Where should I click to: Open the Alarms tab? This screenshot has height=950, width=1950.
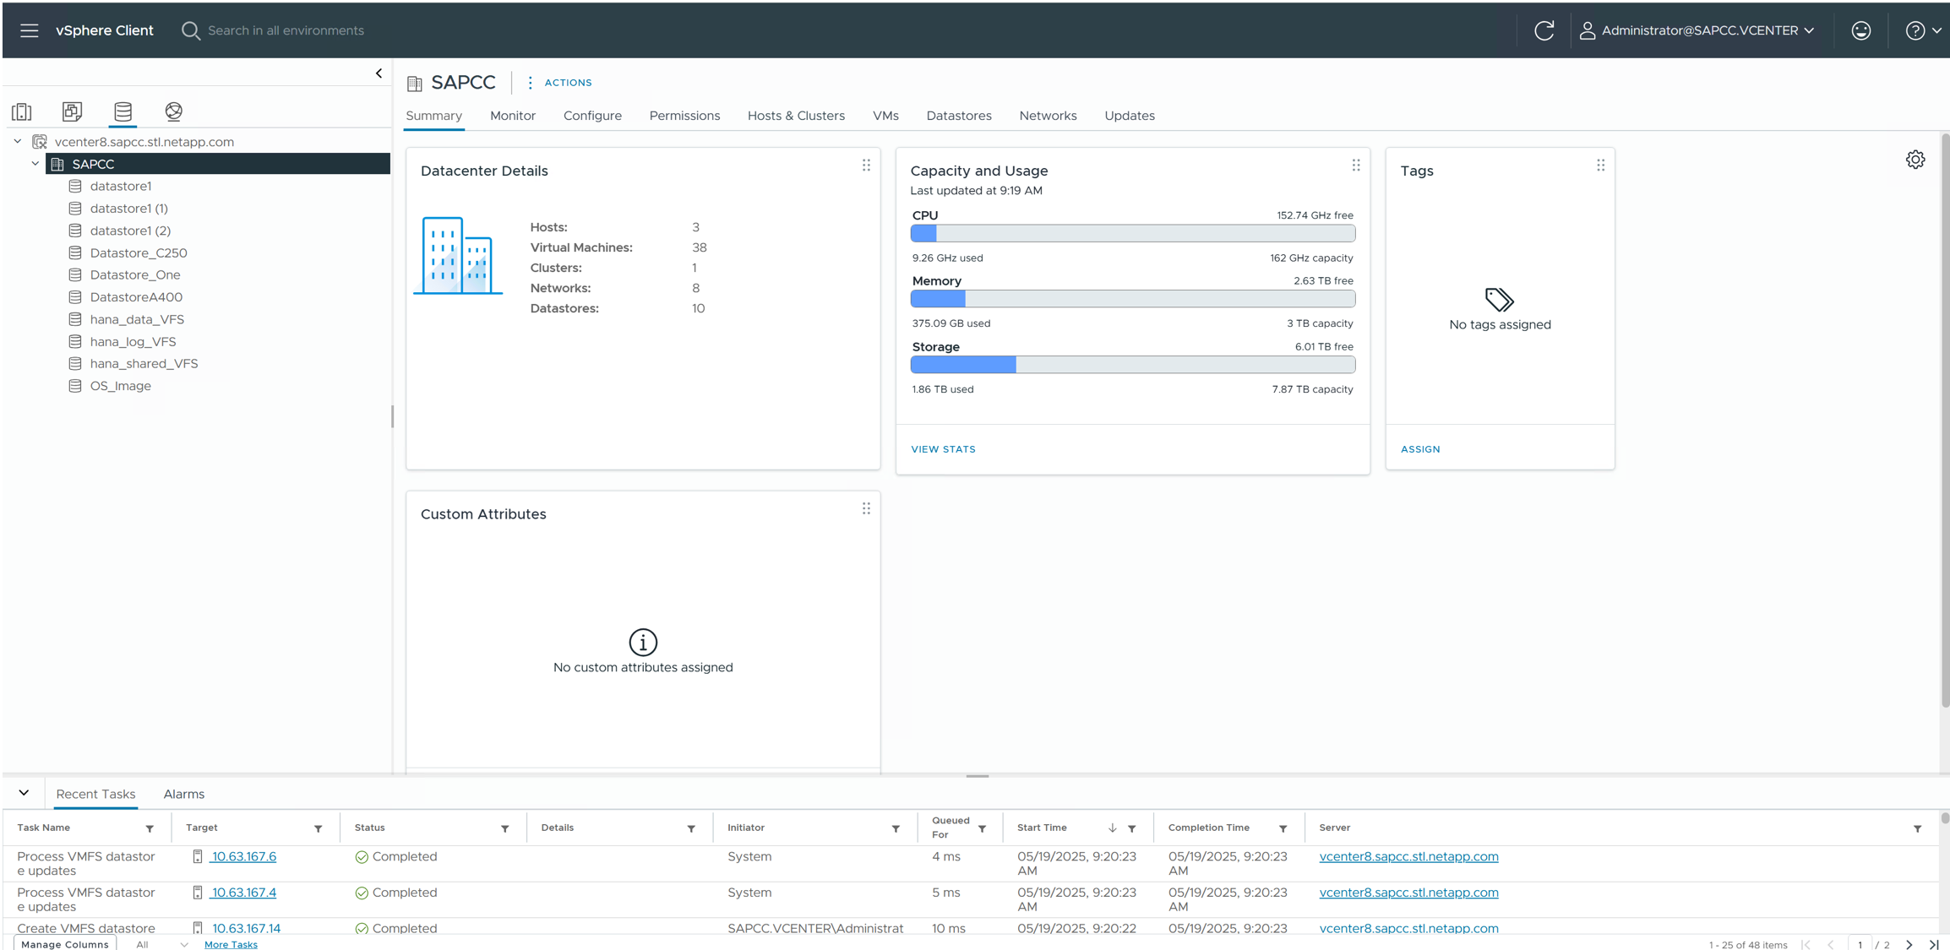click(183, 794)
